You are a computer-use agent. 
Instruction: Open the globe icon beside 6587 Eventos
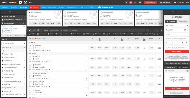(x=25, y=47)
